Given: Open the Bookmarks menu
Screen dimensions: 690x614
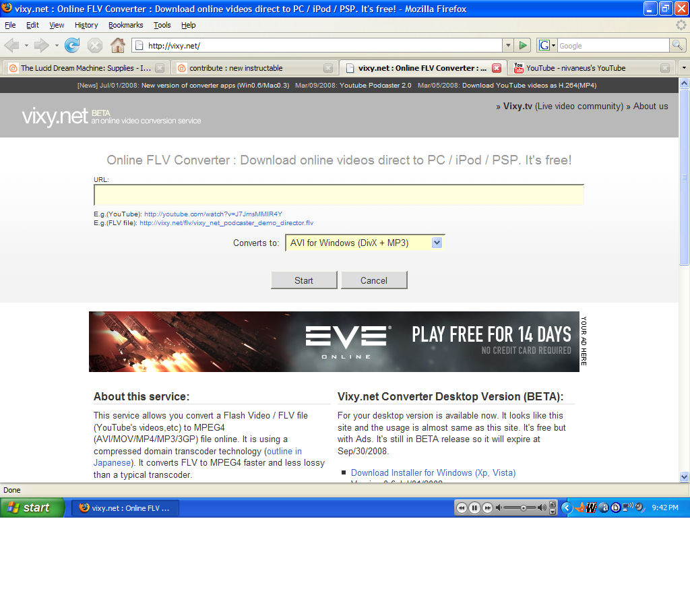Looking at the screenshot, I should point(126,25).
